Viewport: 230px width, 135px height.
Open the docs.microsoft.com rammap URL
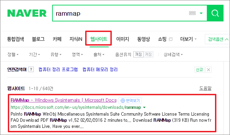(x=76, y=107)
